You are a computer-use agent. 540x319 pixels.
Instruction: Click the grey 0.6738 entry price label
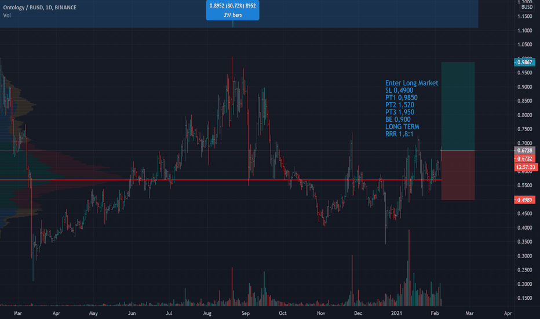click(524, 150)
